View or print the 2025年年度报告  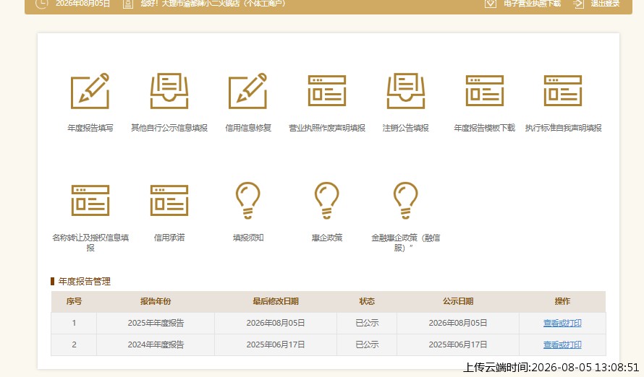562,323
